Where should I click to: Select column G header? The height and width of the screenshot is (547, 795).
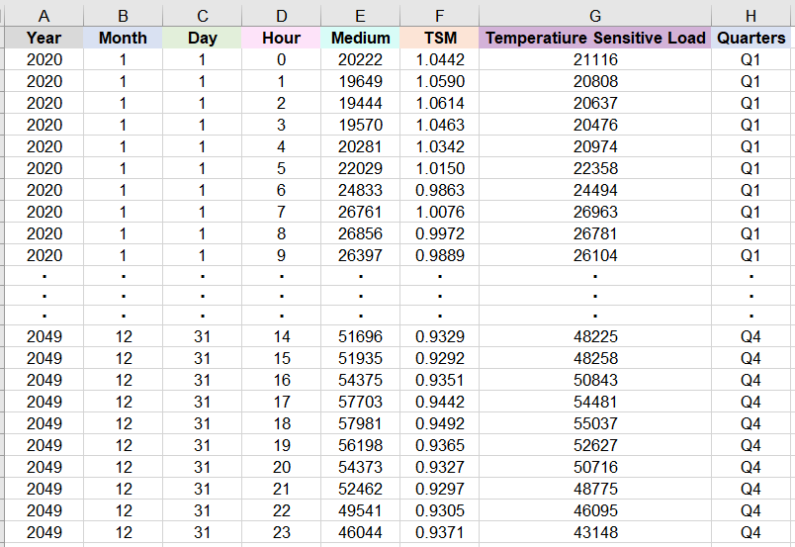click(x=595, y=16)
